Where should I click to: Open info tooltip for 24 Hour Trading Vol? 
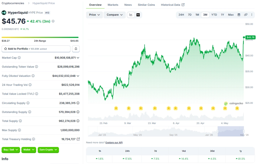click(30, 85)
